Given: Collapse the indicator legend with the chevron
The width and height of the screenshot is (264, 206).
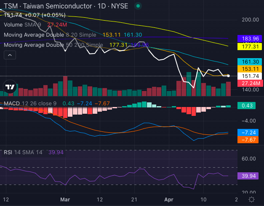Looking at the screenshot, I should pyautogui.click(x=10, y=55).
